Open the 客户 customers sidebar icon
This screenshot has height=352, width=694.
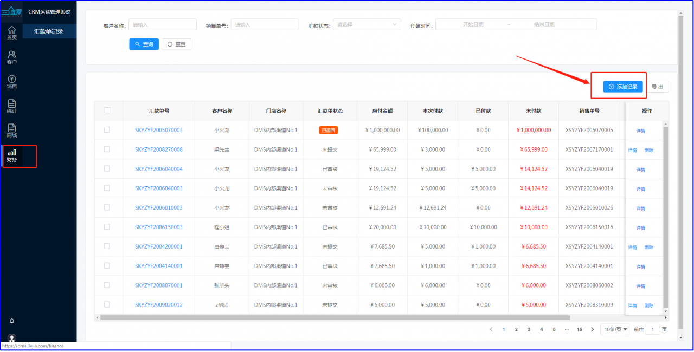11,57
